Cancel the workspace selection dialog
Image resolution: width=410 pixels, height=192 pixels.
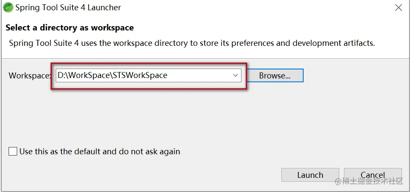pos(373,175)
